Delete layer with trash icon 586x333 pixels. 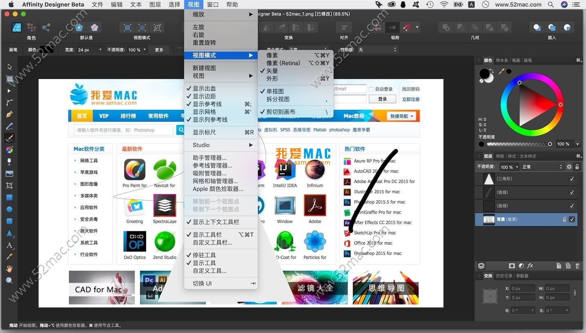[x=577, y=266]
